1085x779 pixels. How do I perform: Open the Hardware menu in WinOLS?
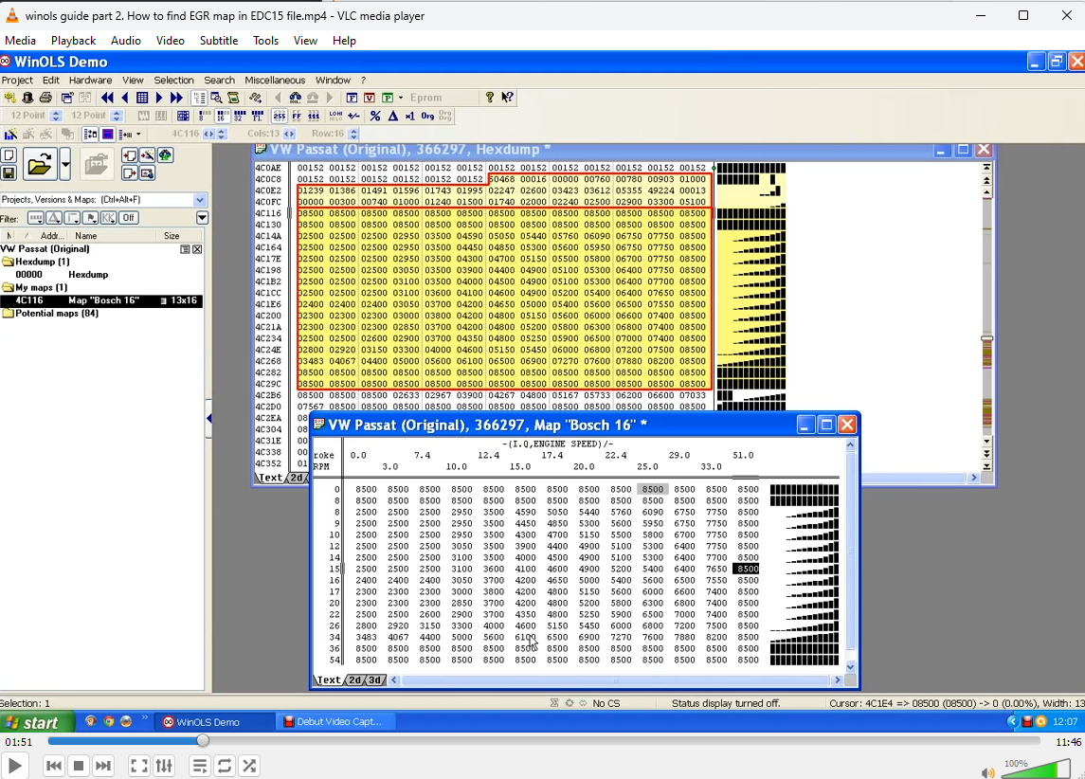90,81
